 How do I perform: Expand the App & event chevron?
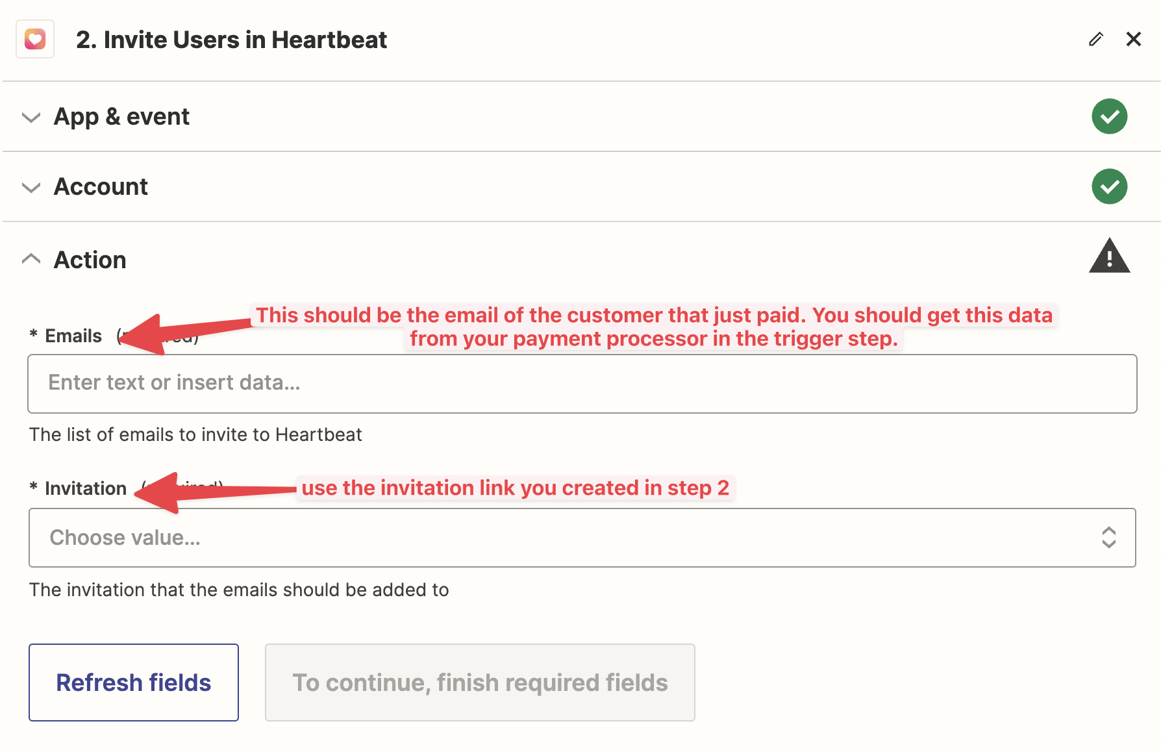coord(31,118)
